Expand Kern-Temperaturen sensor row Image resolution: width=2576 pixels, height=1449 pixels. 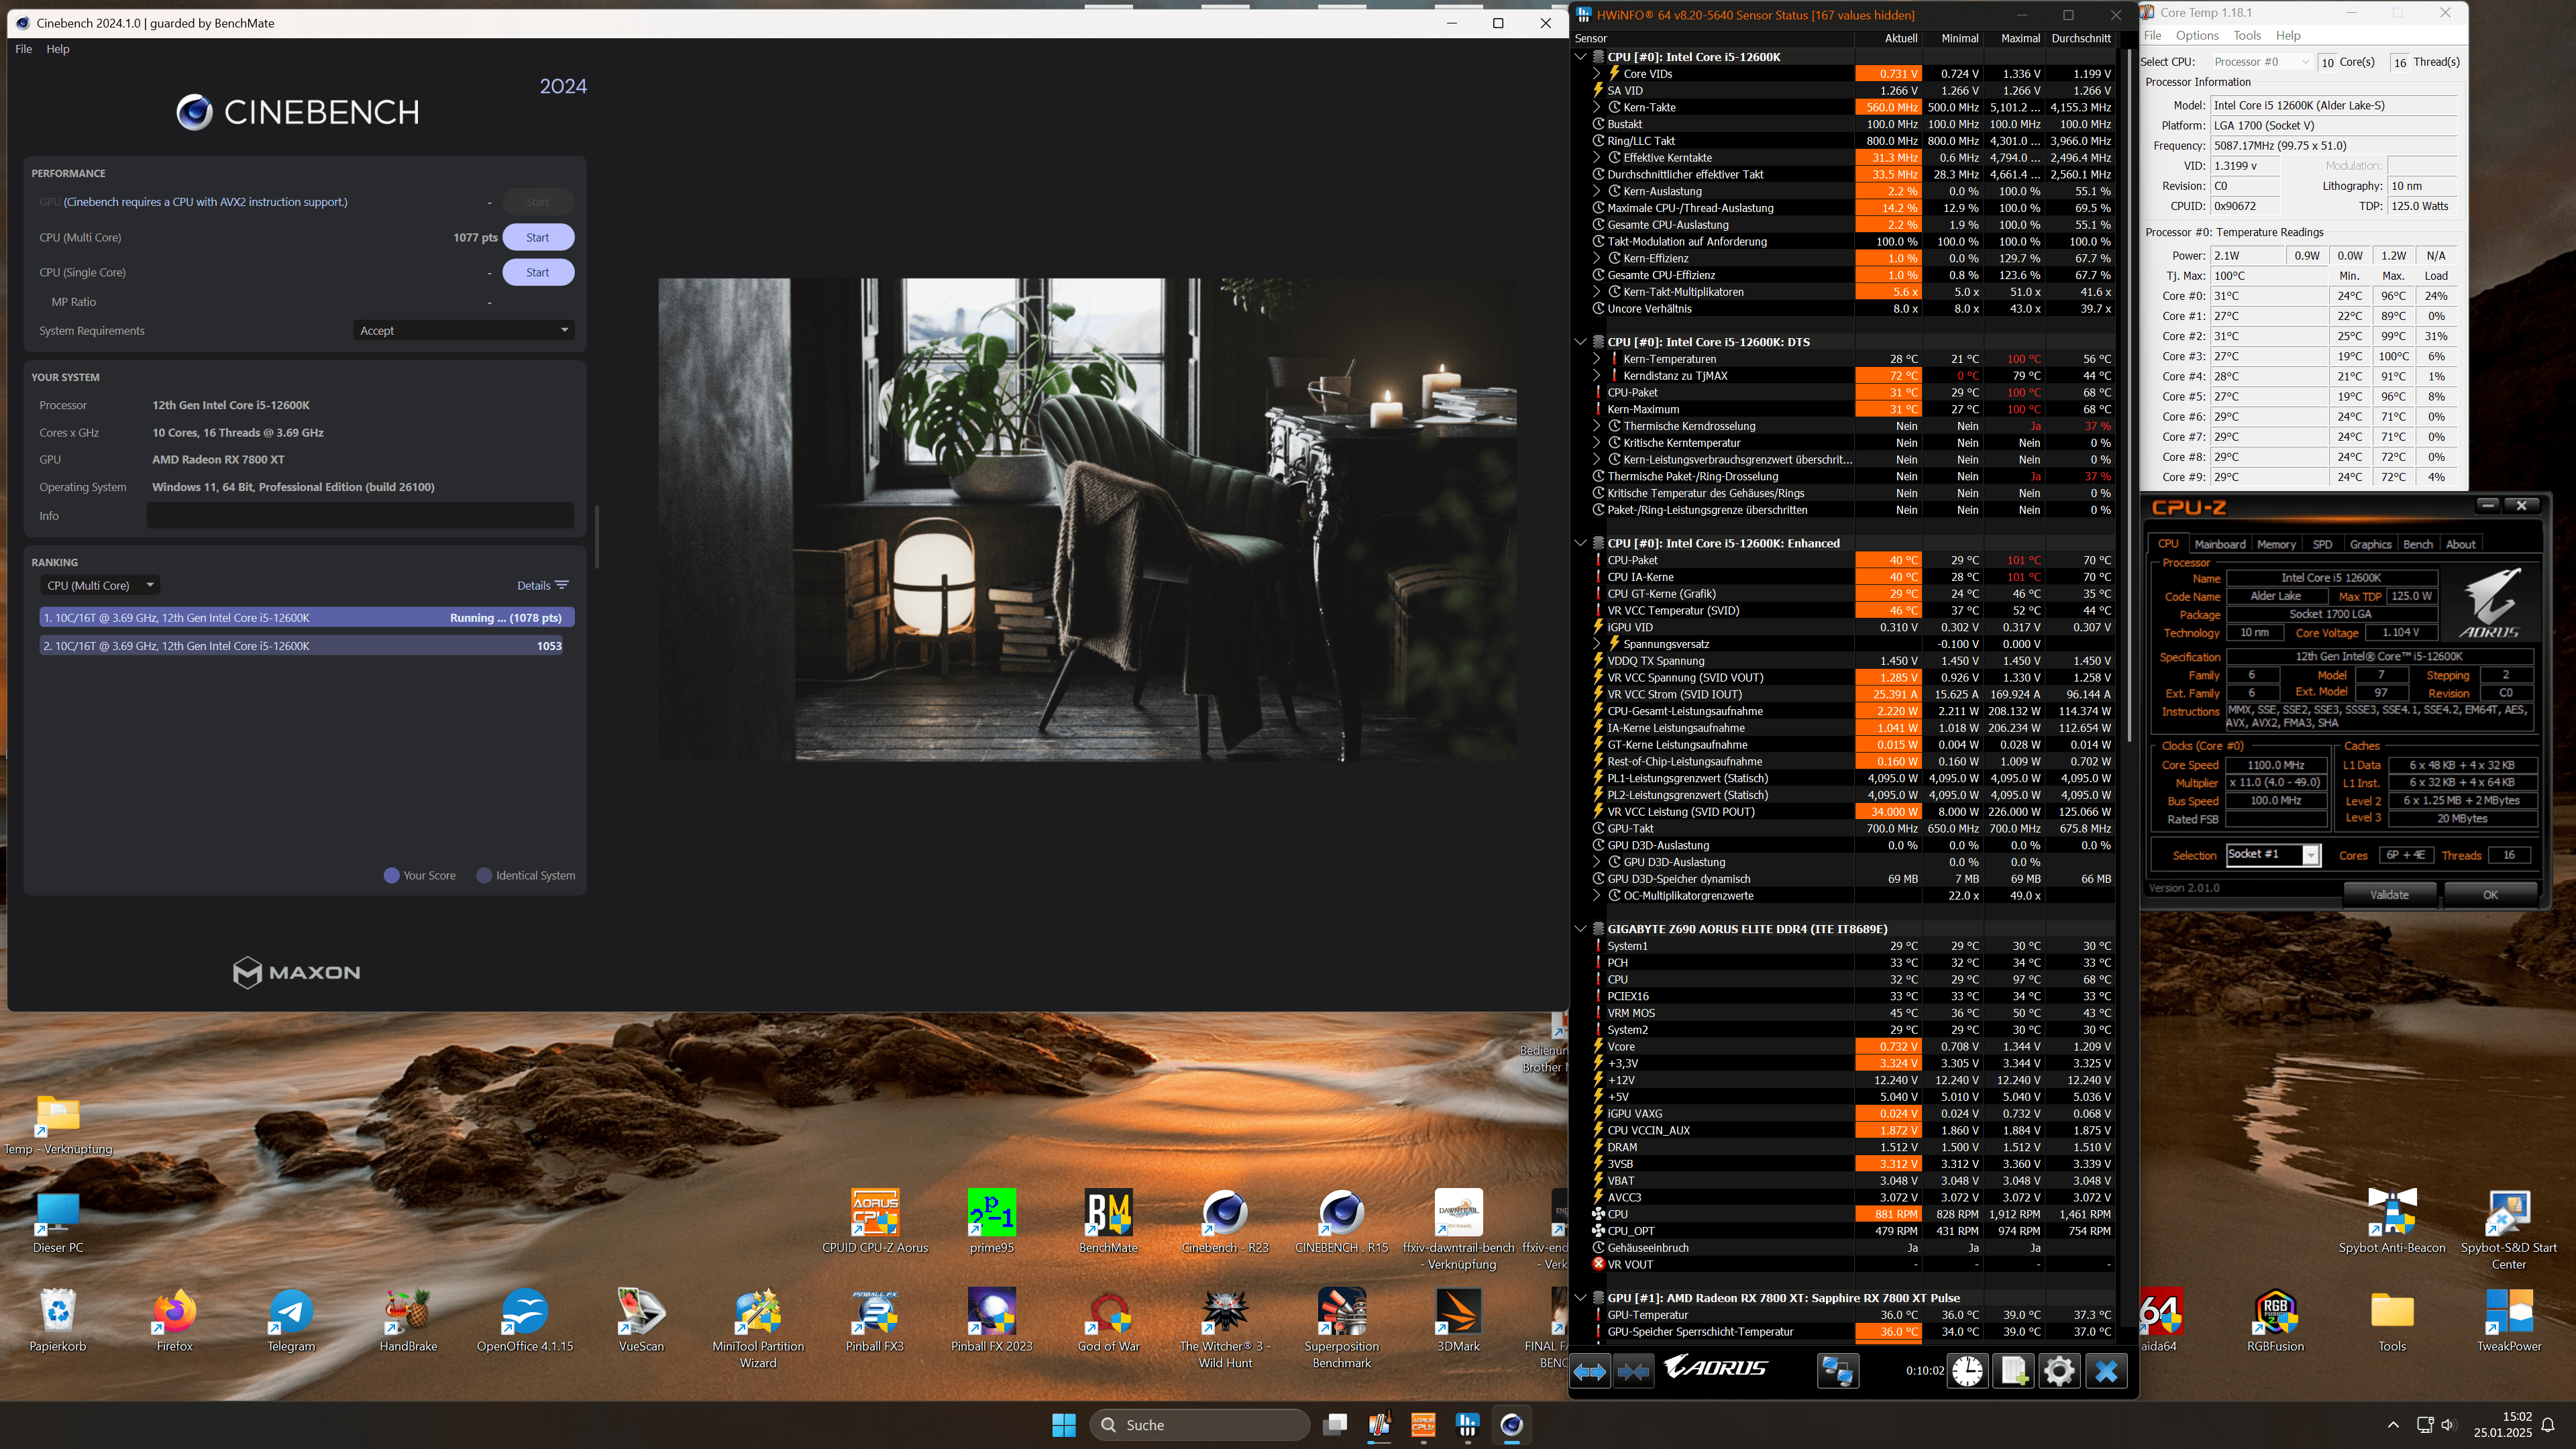[x=1597, y=359]
